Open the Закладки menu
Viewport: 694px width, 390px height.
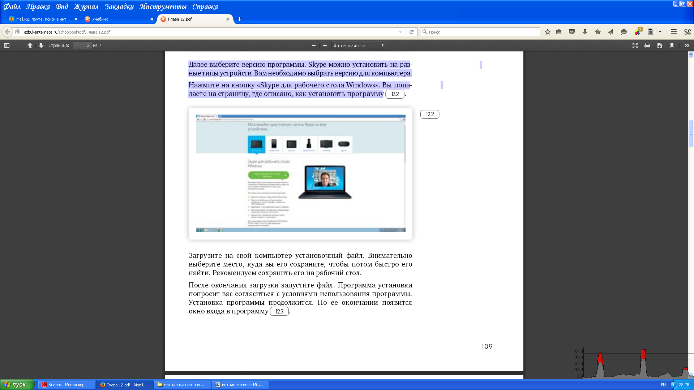click(x=119, y=6)
